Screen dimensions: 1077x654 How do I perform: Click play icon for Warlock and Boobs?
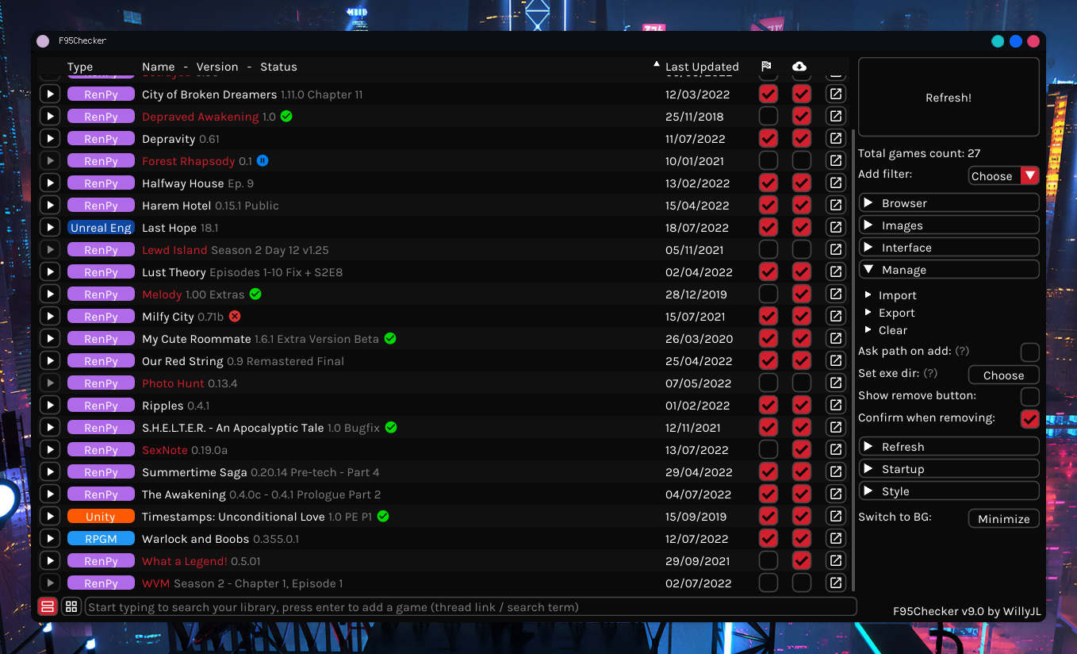pos(50,539)
